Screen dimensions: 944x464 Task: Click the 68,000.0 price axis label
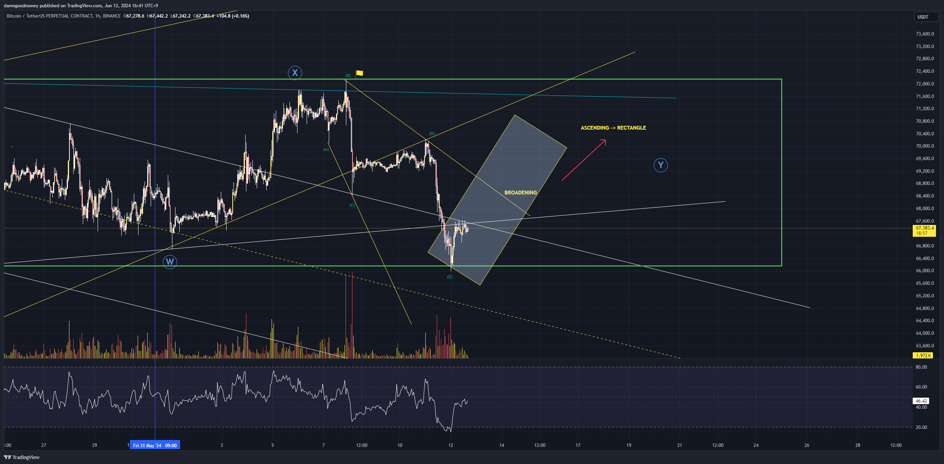[925, 209]
